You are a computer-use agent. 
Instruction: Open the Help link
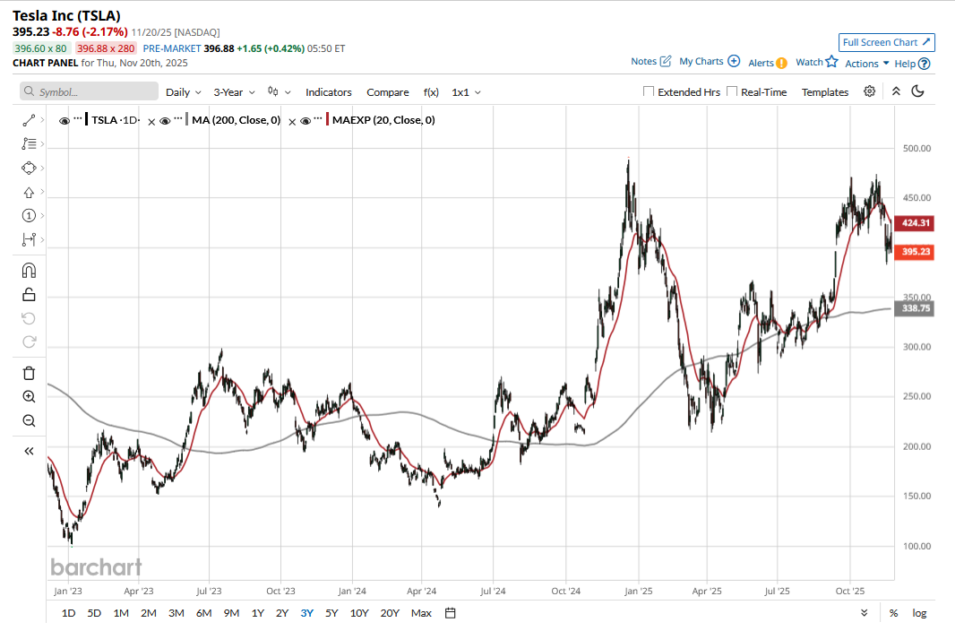point(912,64)
